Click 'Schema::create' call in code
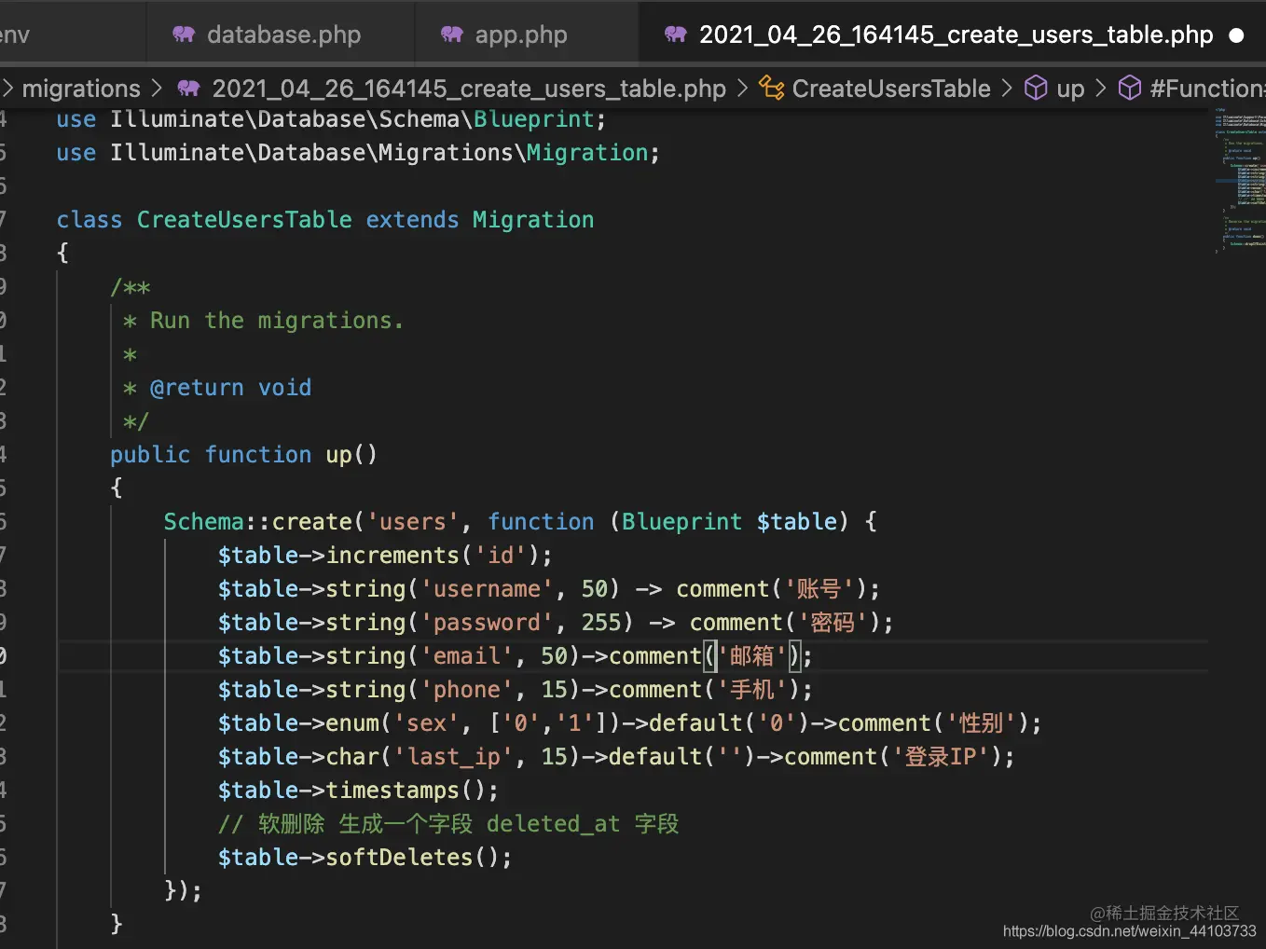Viewport: 1266px width, 949px height. pyautogui.click(x=258, y=522)
